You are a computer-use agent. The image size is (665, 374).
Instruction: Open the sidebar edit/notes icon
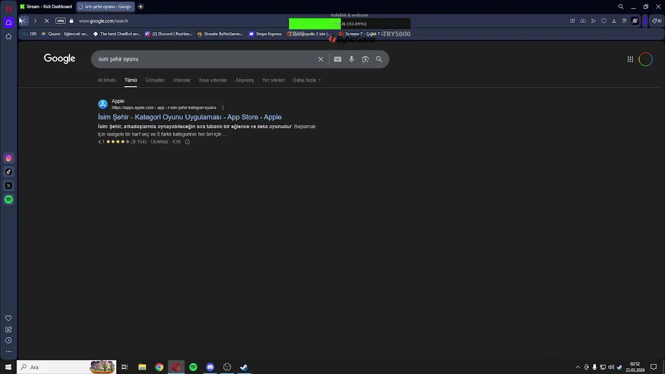[8, 329]
